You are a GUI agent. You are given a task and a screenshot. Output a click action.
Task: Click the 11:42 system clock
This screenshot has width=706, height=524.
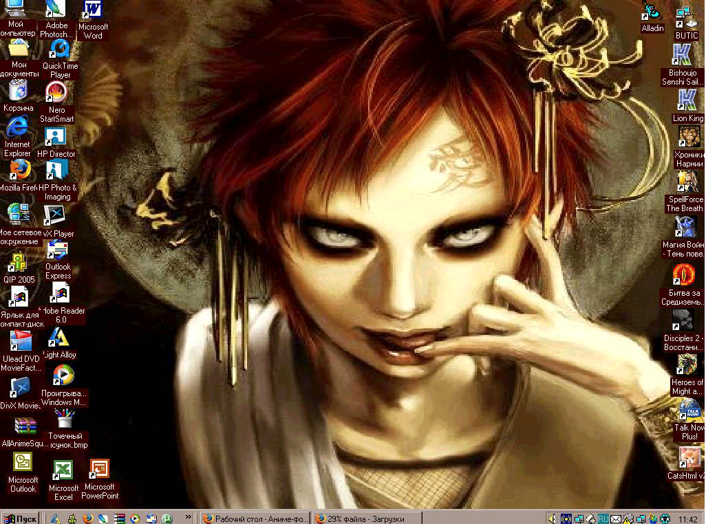pyautogui.click(x=688, y=519)
